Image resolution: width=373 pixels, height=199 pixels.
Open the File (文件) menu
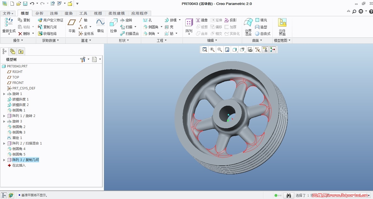(x=8, y=13)
